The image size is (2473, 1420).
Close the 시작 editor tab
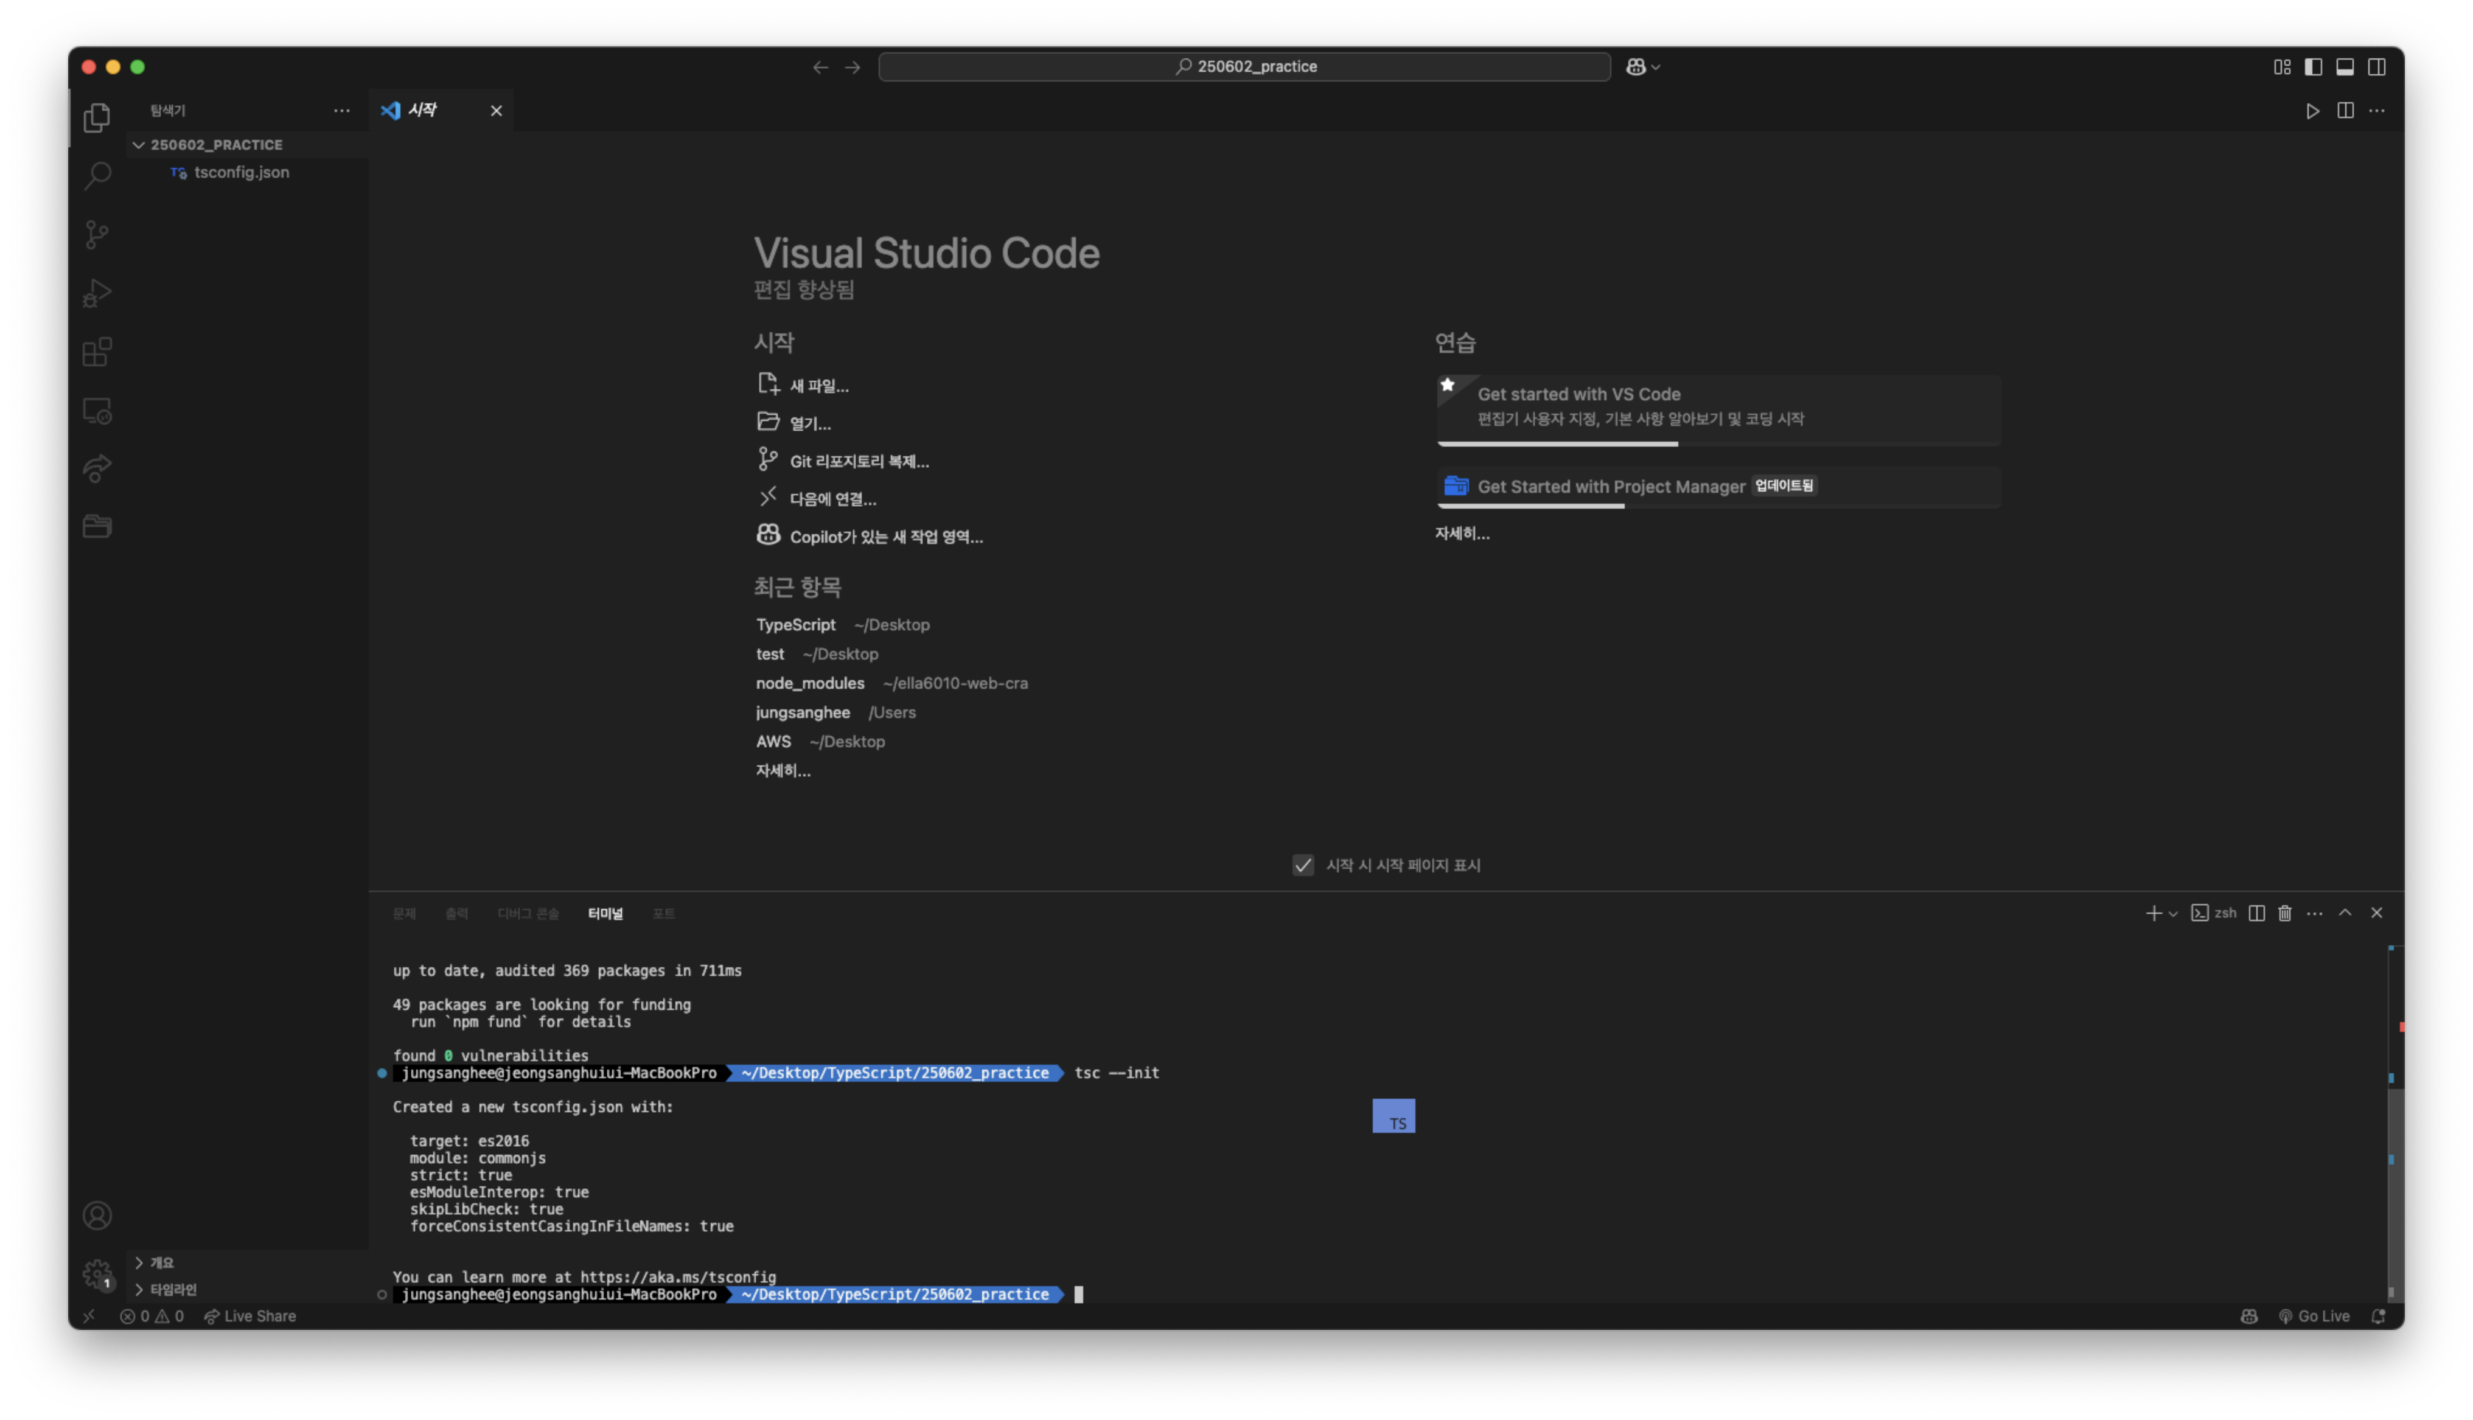point(495,111)
